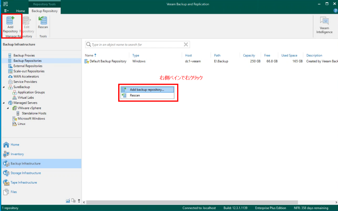Open External Repositories node

click(x=28, y=66)
